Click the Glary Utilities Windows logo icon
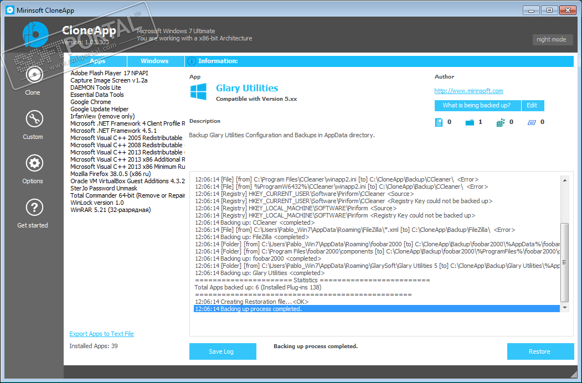582x383 pixels. pos(198,92)
